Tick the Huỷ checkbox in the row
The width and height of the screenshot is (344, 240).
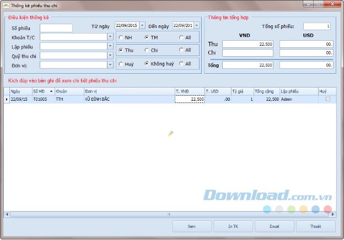[328, 99]
